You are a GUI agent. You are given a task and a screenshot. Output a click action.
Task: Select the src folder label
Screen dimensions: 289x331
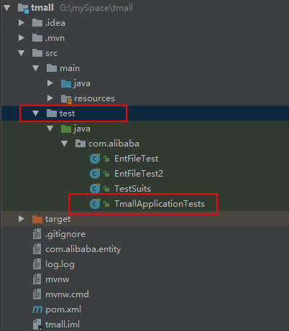pos(51,53)
